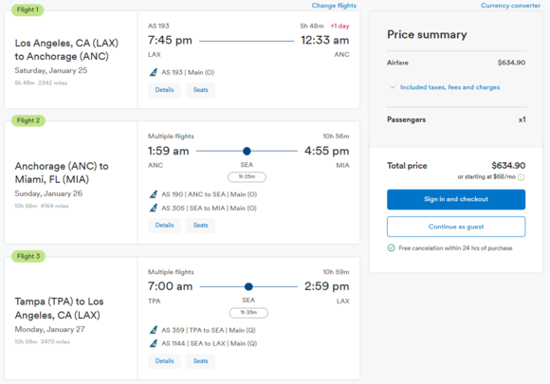Click the airline logo next to AS 1144
This screenshot has height=384, width=550.
(x=154, y=343)
